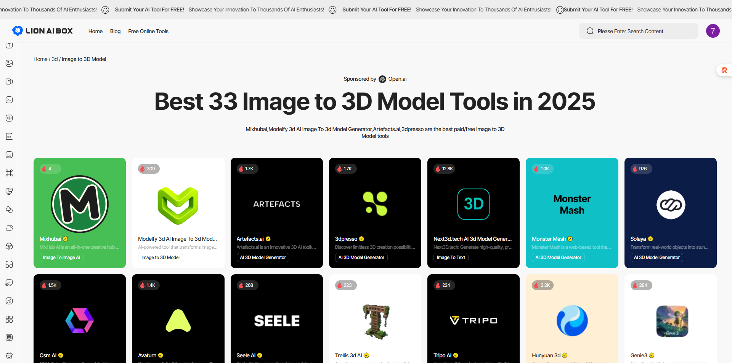Open the SEELE logo thumbnail
Viewport: 732px width, 363px height.
[277, 321]
